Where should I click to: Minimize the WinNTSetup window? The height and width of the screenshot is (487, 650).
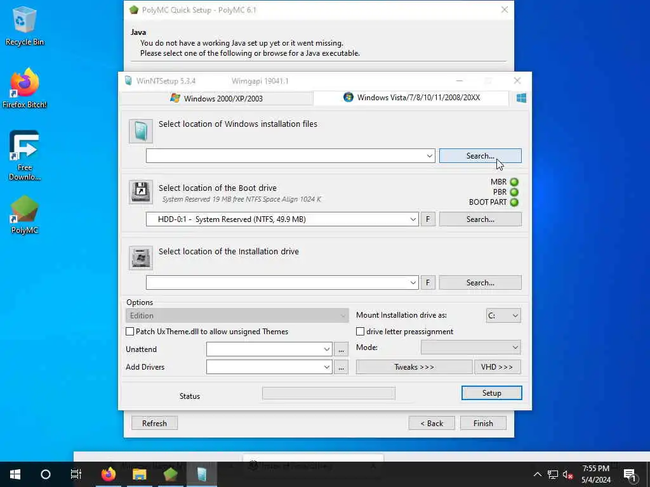tap(460, 81)
